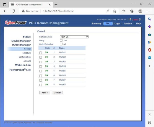Enable the Delay Yes checkbox

(x=61, y=41)
